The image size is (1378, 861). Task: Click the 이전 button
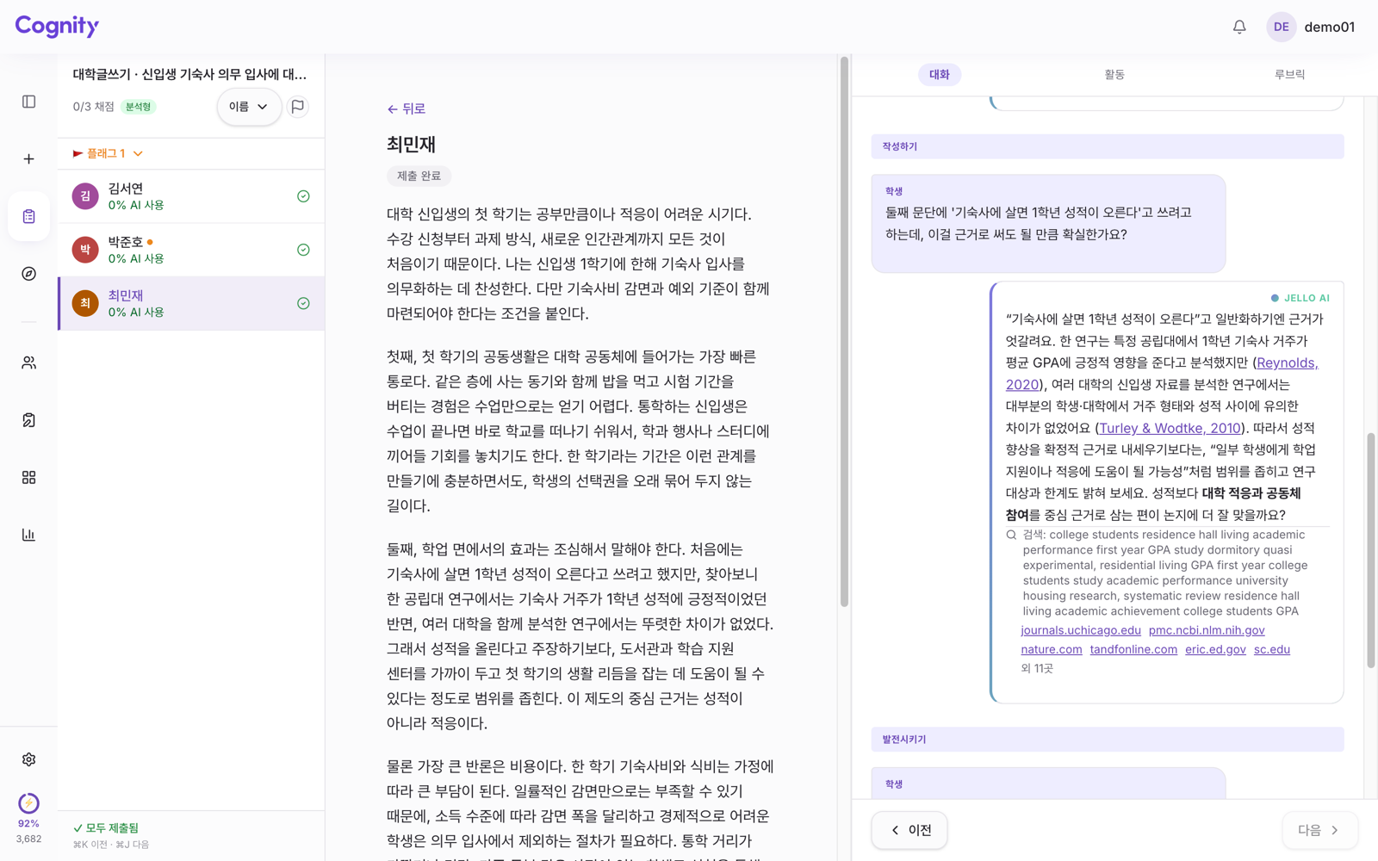[909, 830]
